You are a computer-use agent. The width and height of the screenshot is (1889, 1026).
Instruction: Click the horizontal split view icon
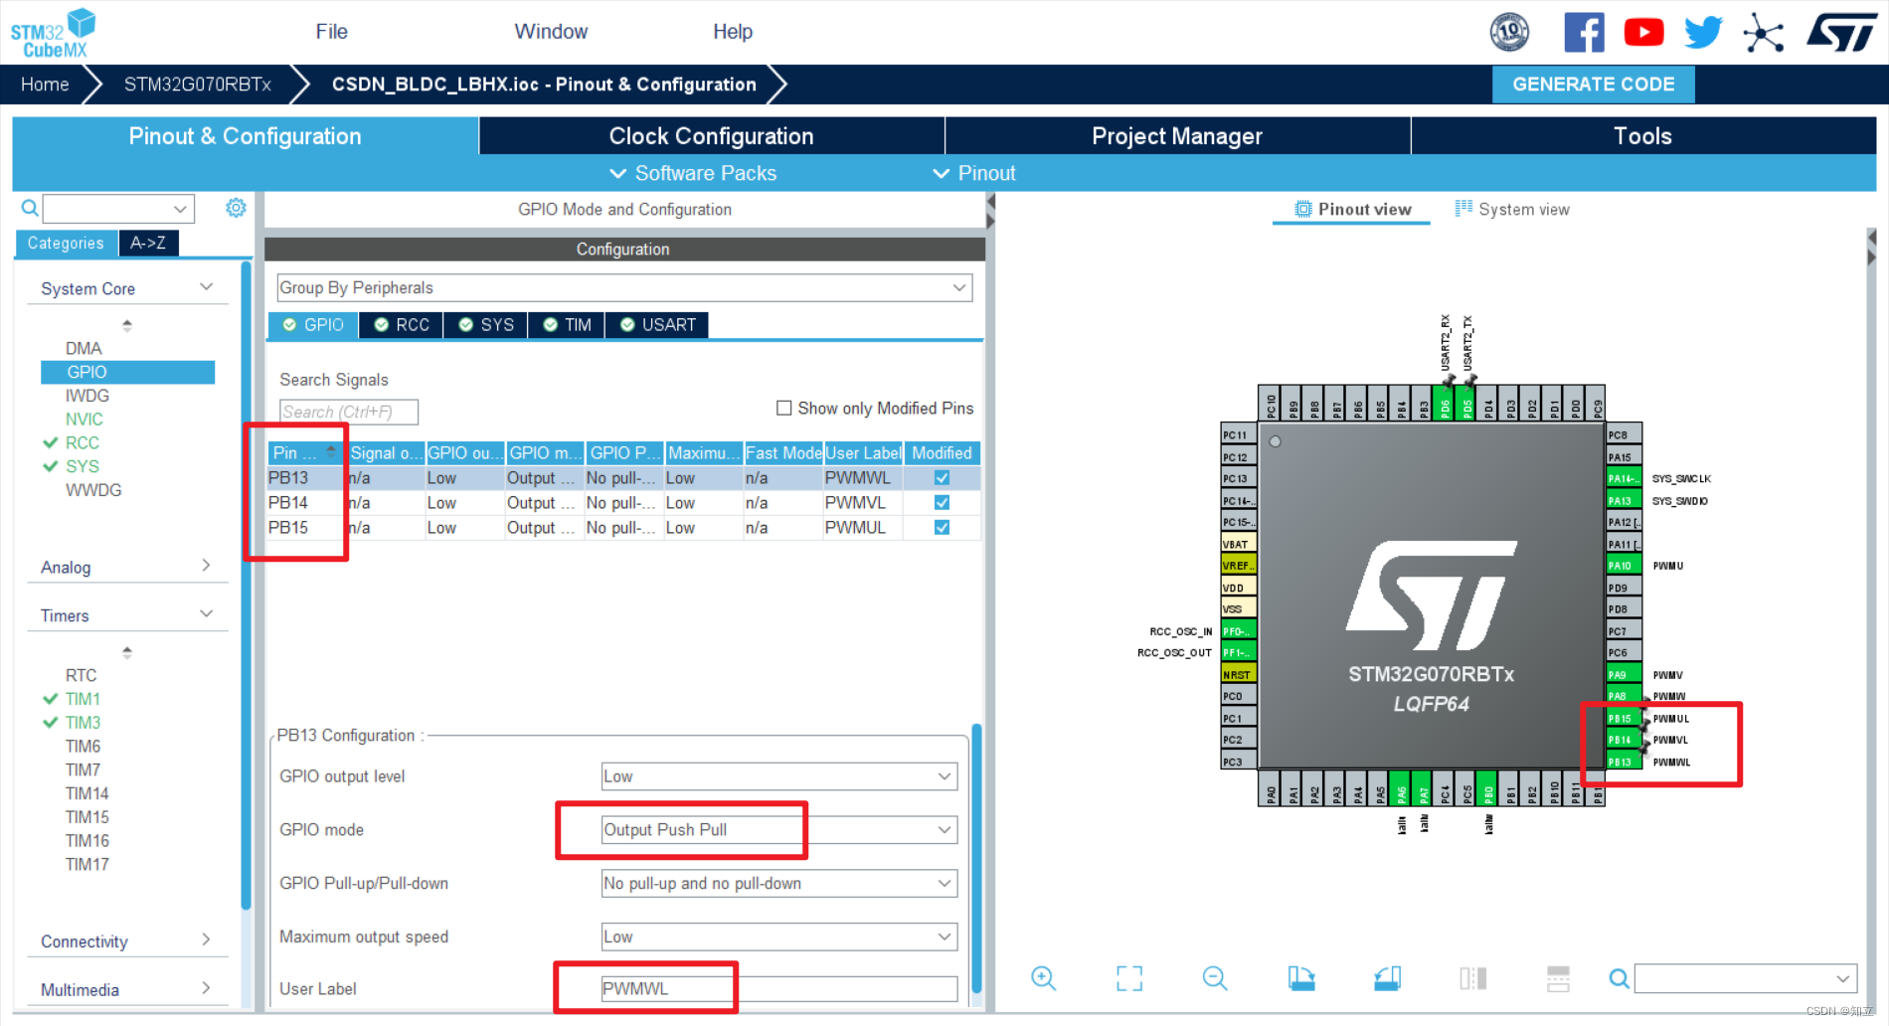[x=1558, y=978]
